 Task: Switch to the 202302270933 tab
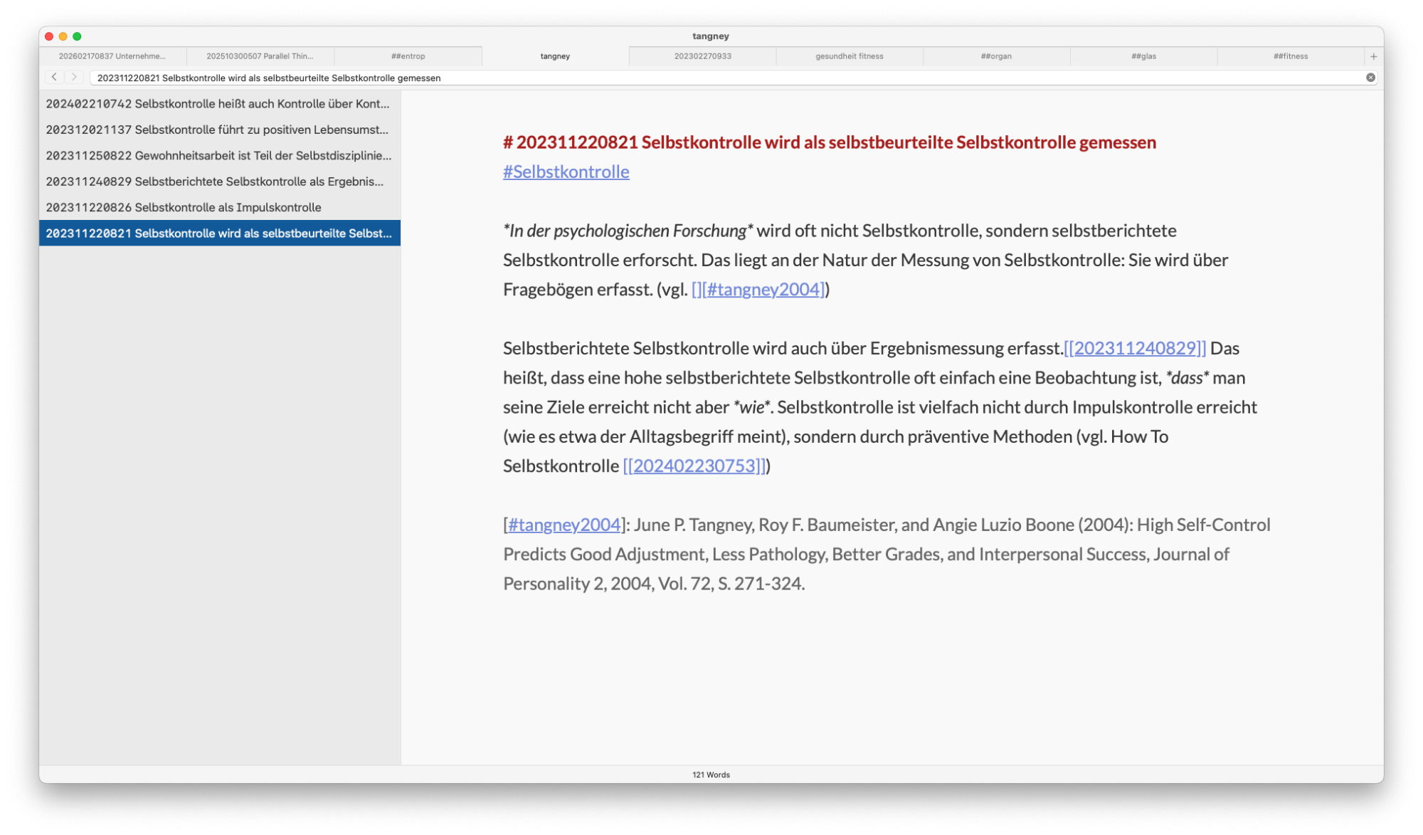click(x=702, y=56)
